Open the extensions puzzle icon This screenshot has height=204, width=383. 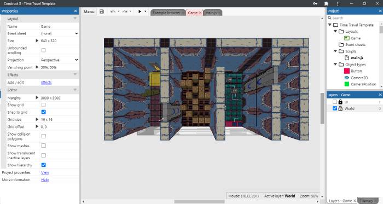pos(326,4)
